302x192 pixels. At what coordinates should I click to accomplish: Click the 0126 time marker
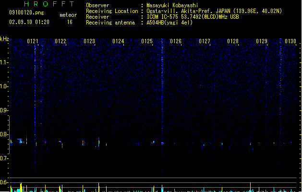pos(176,41)
